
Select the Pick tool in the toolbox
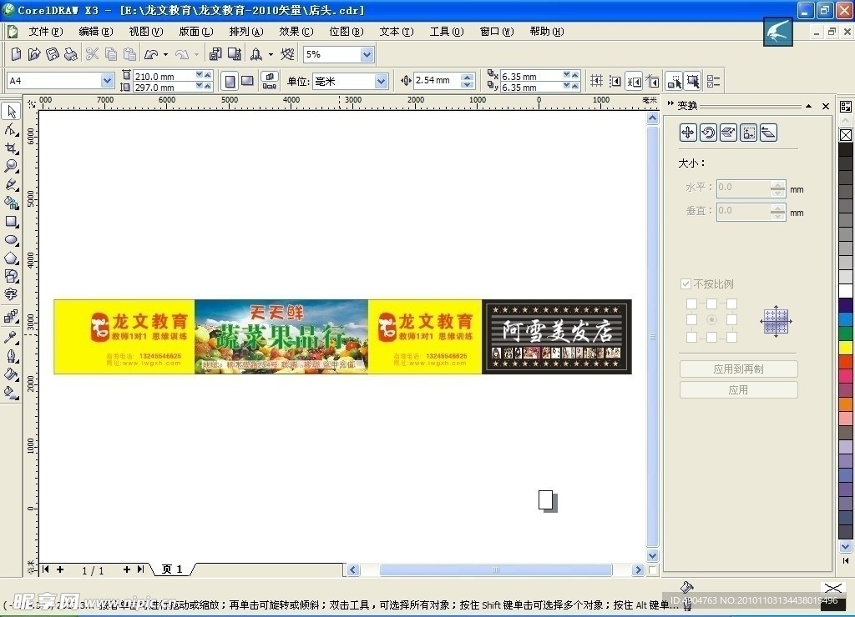[x=12, y=112]
